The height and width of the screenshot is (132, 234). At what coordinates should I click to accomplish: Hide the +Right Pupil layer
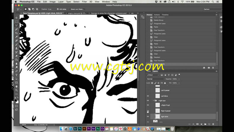click(x=148, y=105)
